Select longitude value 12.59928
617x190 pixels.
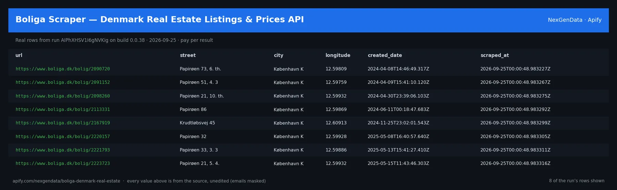pos(336,136)
